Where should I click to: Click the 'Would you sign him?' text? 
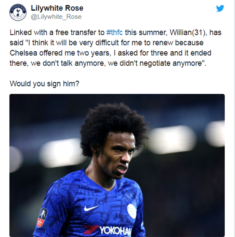tap(44, 83)
